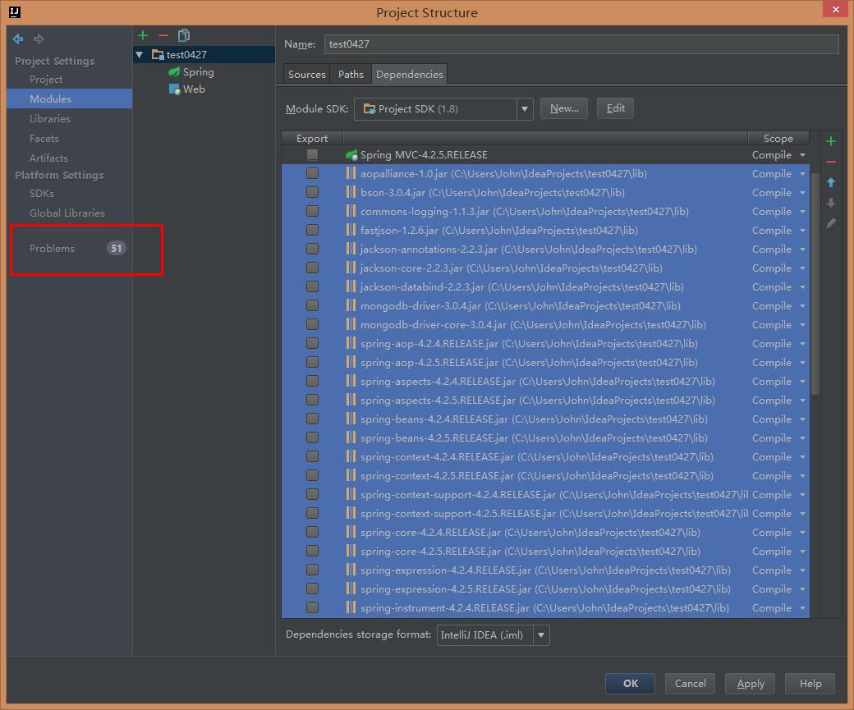Click the back navigation arrow
854x710 pixels.
[x=18, y=39]
